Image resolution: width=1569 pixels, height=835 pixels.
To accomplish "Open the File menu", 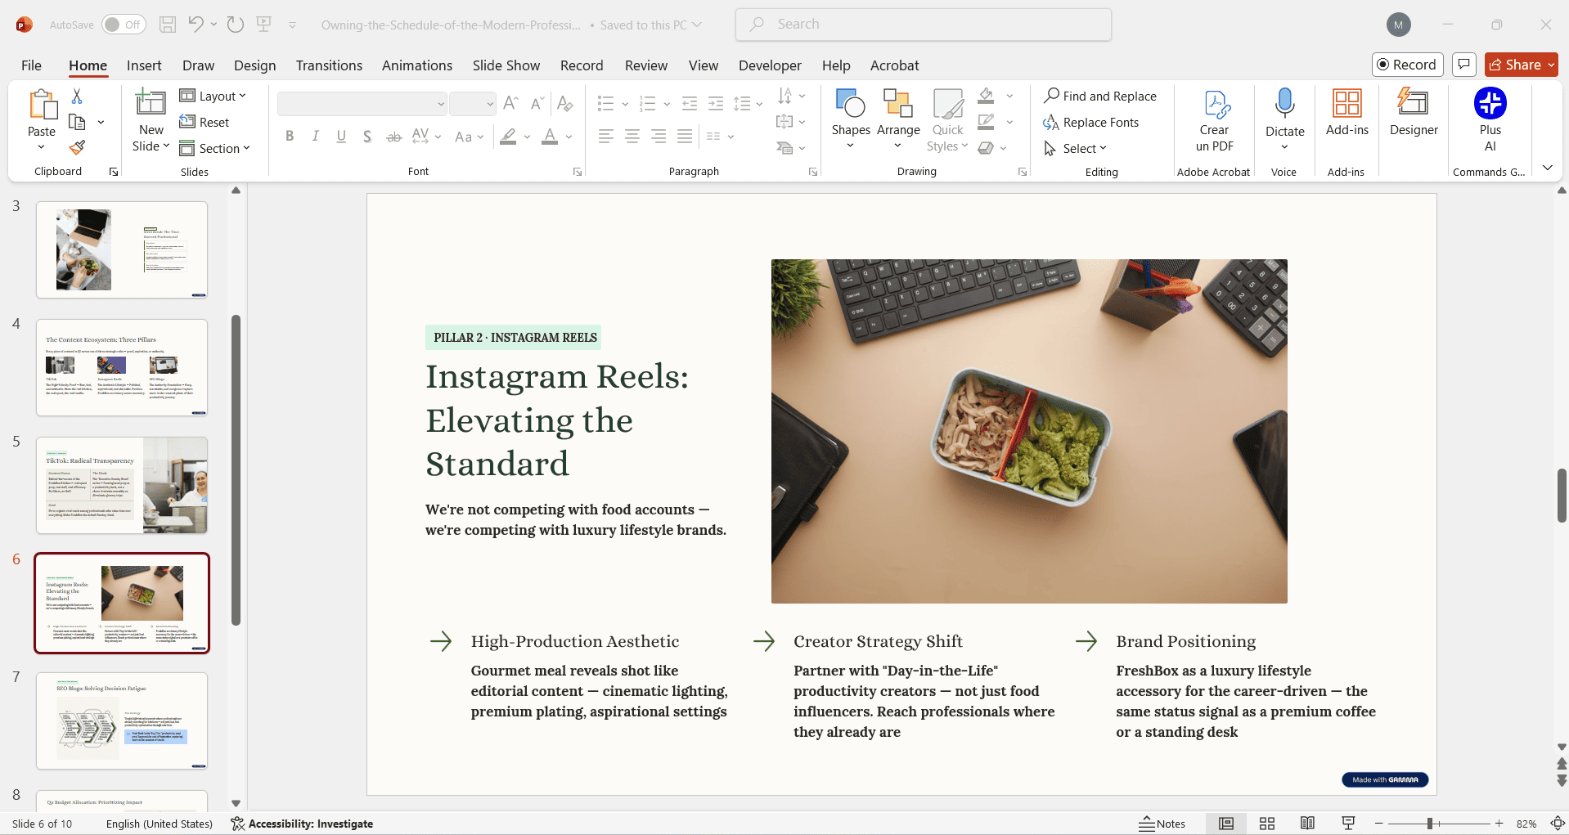I will click(32, 65).
